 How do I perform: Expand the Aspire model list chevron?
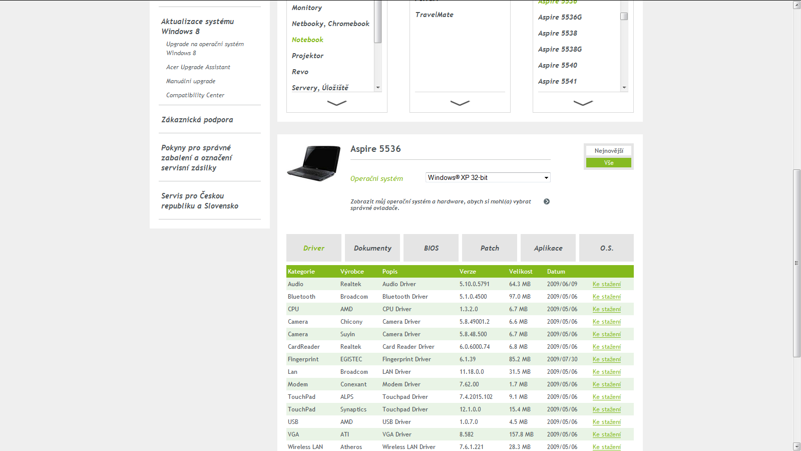583,103
